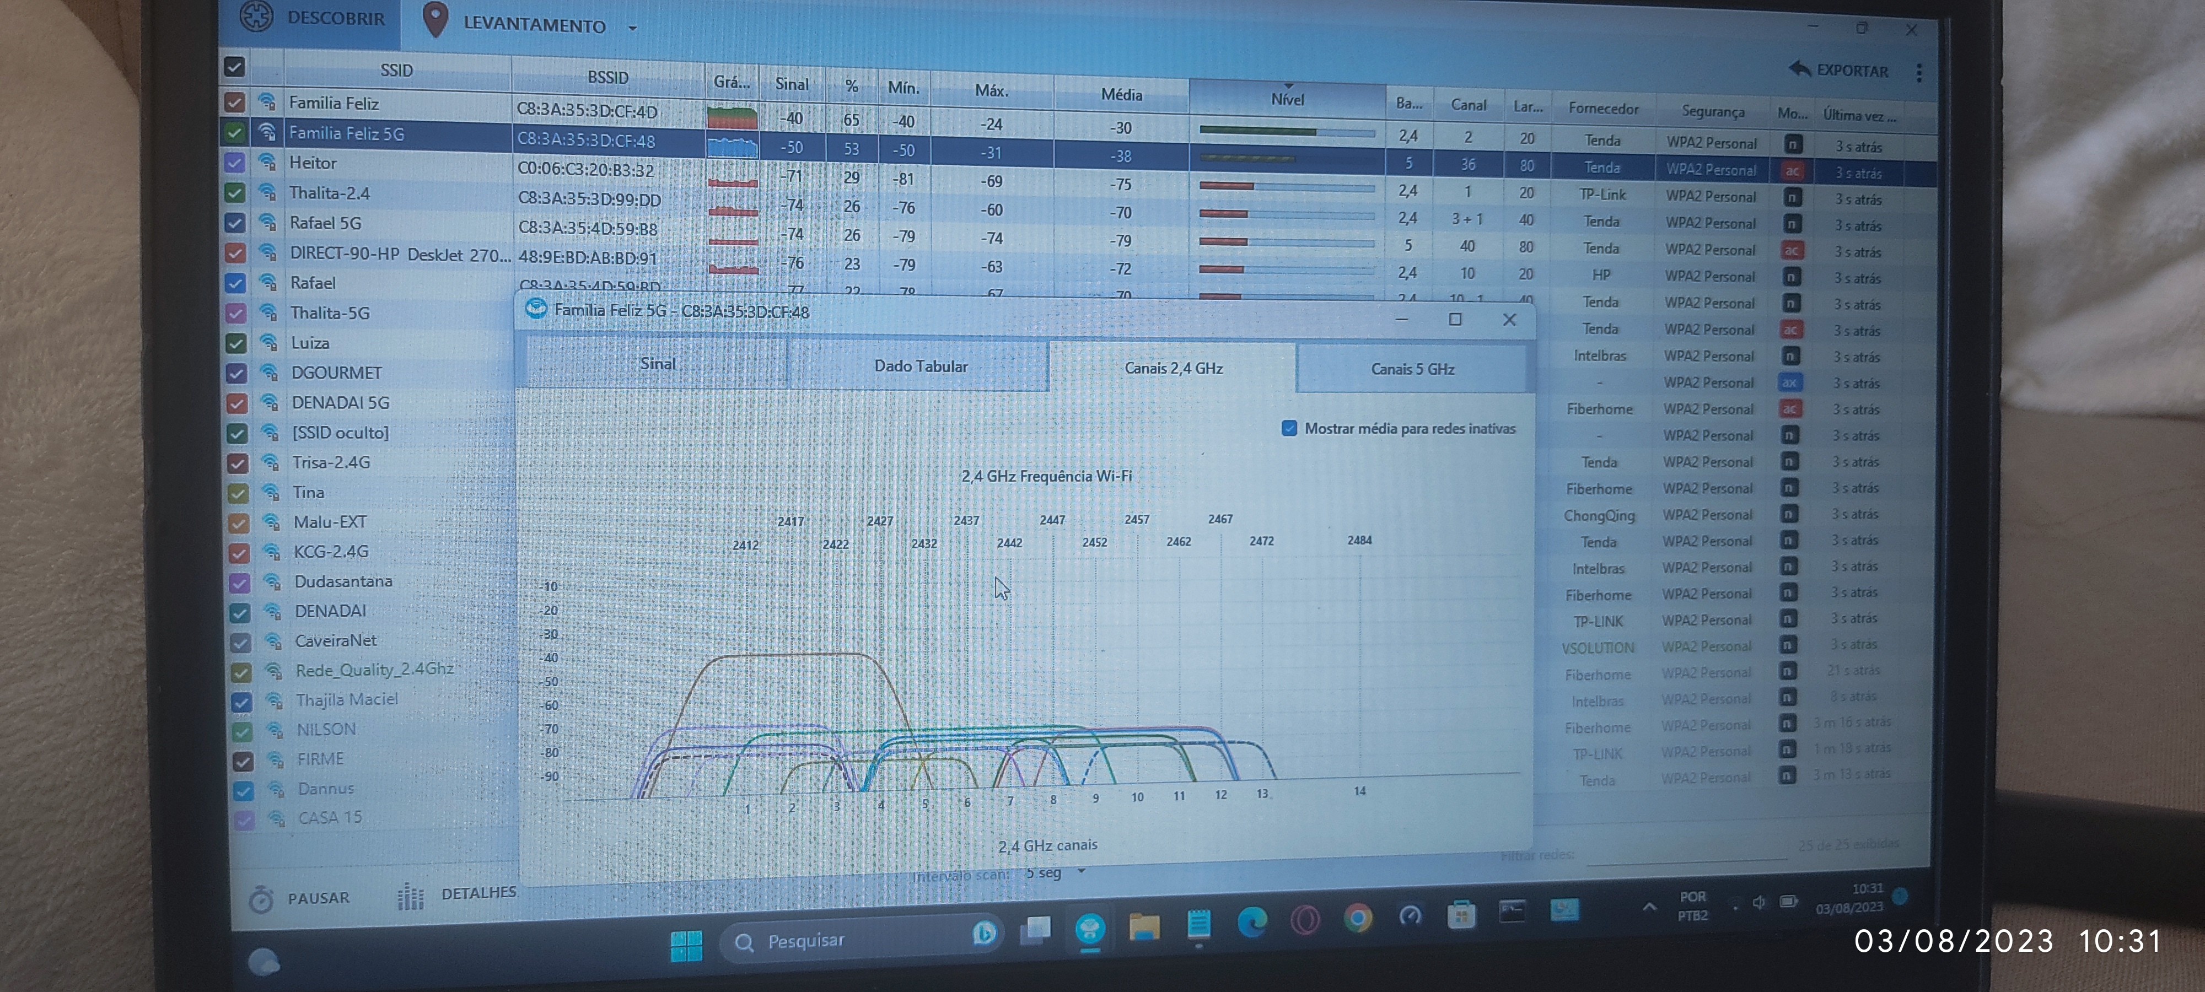Image resolution: width=2205 pixels, height=992 pixels.
Task: Sort the list by the Sinal column header
Action: 791,84
